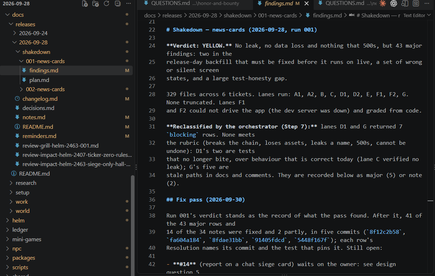The height and width of the screenshot is (276, 435).
Task: Click the 001-news-cards breadcrumb segment
Action: 277,15
